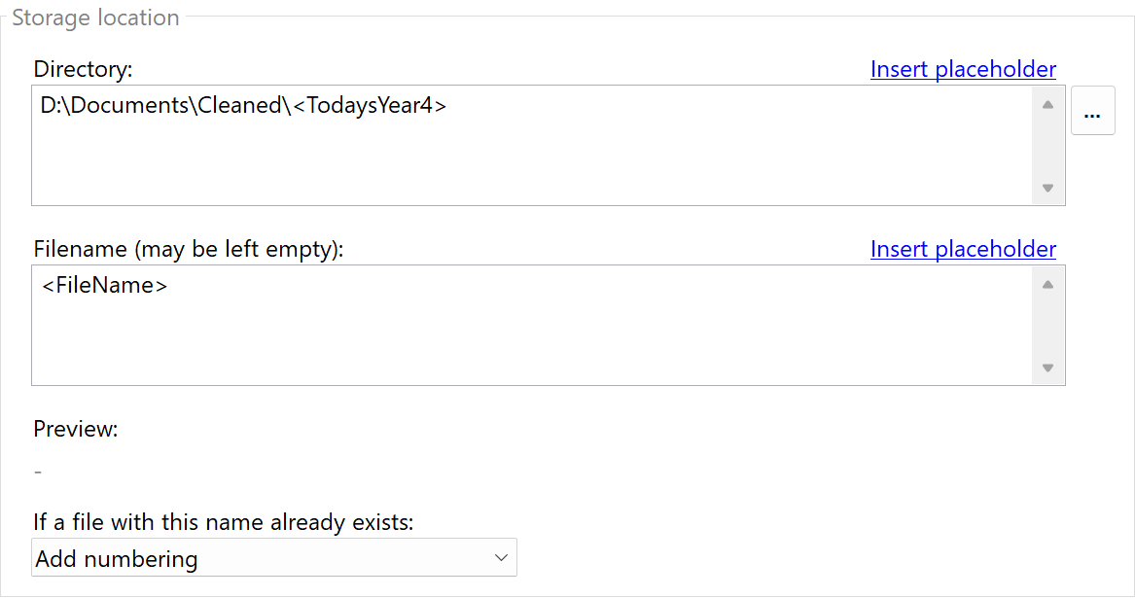The width and height of the screenshot is (1135, 598).
Task: Click inside the Filename text box
Action: pos(530,335)
